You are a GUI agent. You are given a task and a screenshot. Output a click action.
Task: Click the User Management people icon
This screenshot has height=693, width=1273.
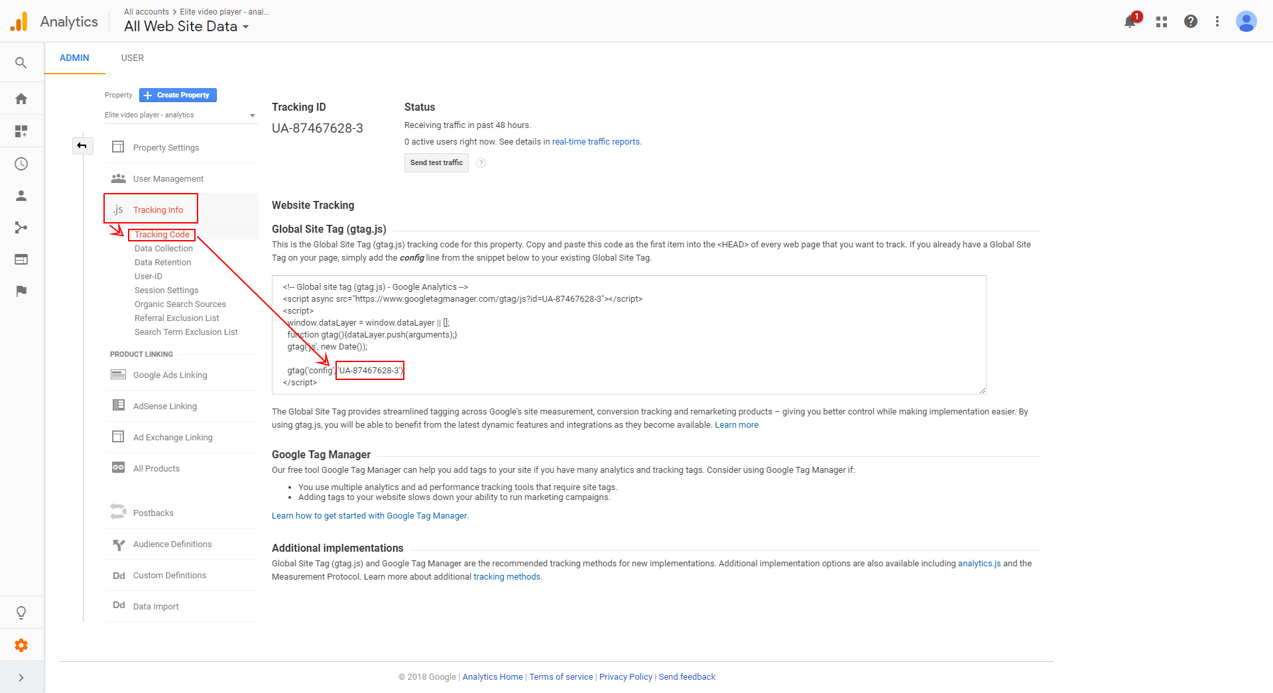click(x=119, y=178)
